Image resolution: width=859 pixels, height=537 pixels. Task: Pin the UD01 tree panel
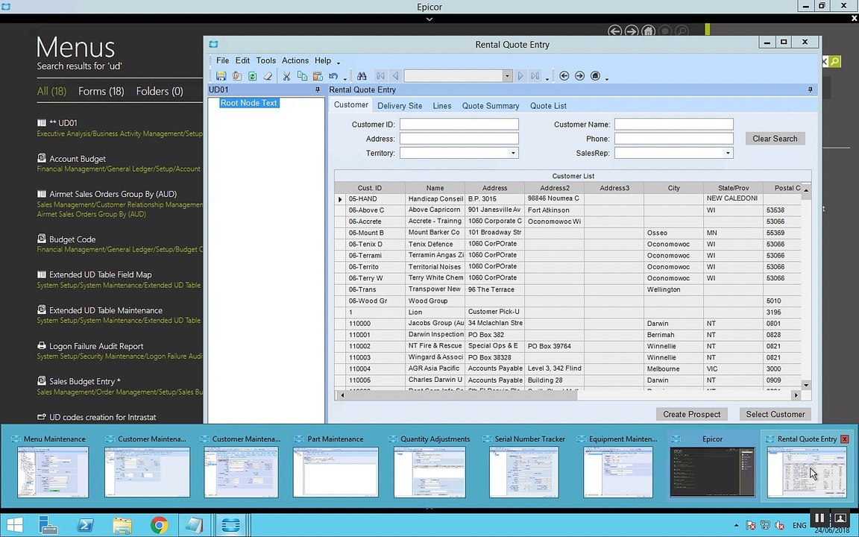click(317, 89)
